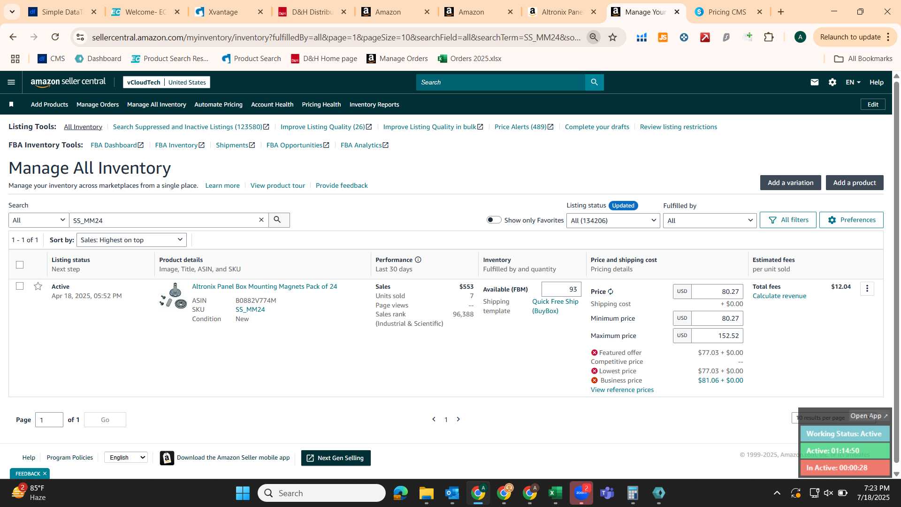901x507 pixels.
Task: Open Inventory Reports menu item
Action: pos(374,104)
